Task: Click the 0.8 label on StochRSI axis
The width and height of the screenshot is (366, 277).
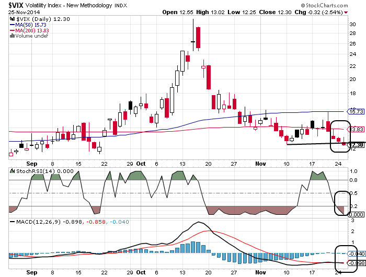Action: (x=353, y=180)
